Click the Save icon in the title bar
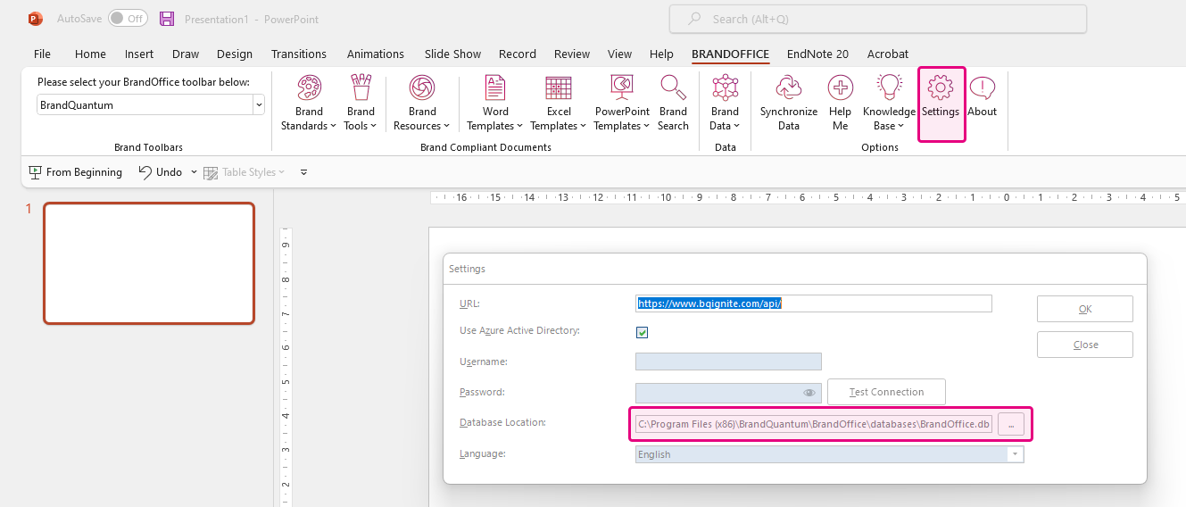 click(x=167, y=19)
